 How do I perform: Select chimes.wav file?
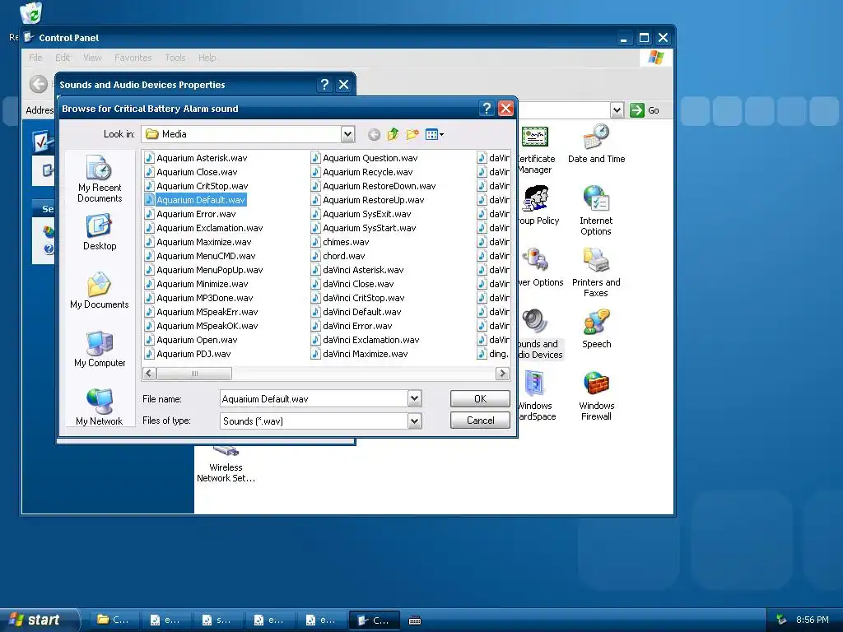pyautogui.click(x=340, y=242)
